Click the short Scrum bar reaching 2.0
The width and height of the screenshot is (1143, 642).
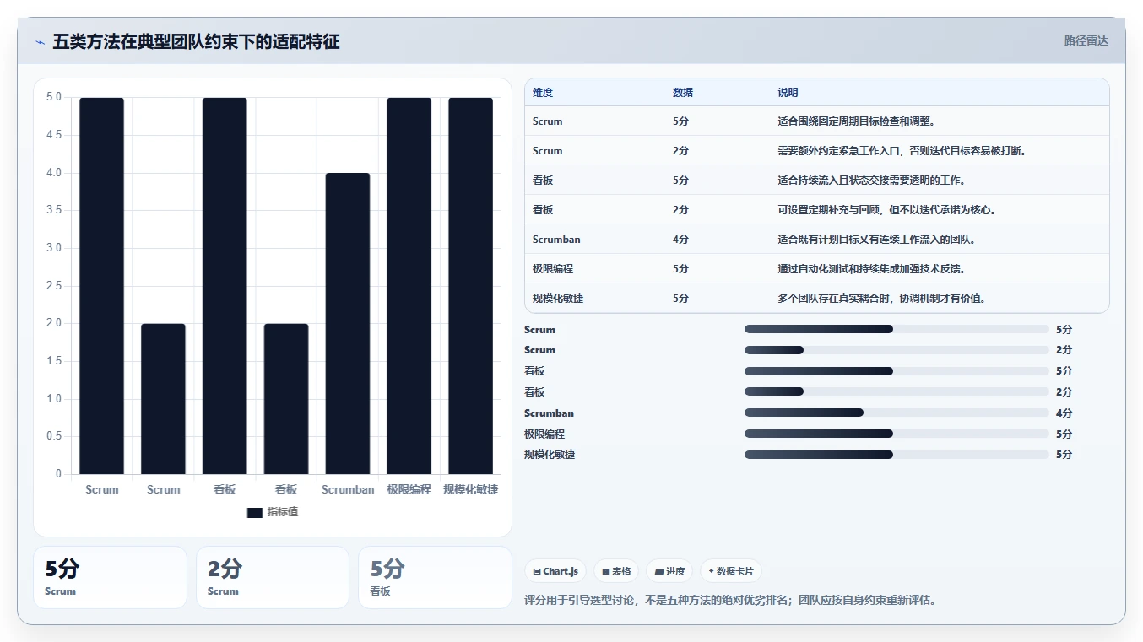pyautogui.click(x=163, y=399)
